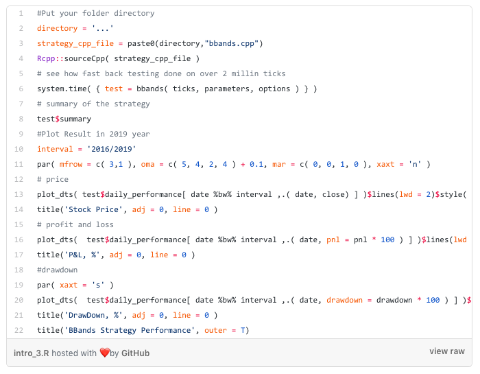The width and height of the screenshot is (480, 374).
Task: Click the intro_3.R file name link
Action: [32, 353]
